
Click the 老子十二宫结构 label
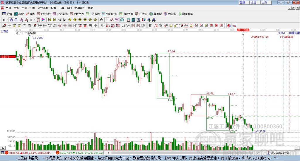click(26, 33)
